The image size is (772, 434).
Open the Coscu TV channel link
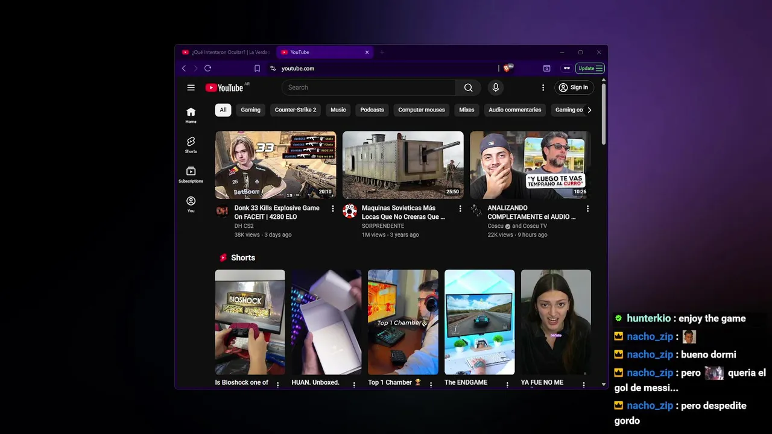click(535, 226)
